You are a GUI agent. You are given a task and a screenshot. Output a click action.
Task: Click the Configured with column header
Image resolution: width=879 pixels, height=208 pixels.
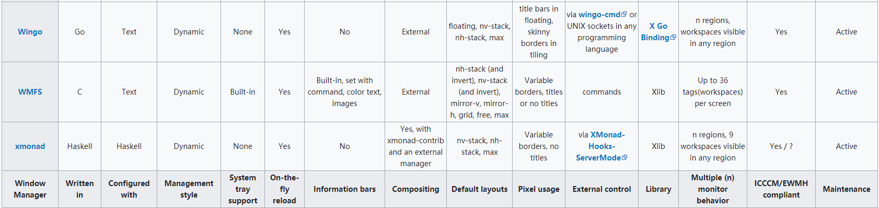(x=129, y=189)
